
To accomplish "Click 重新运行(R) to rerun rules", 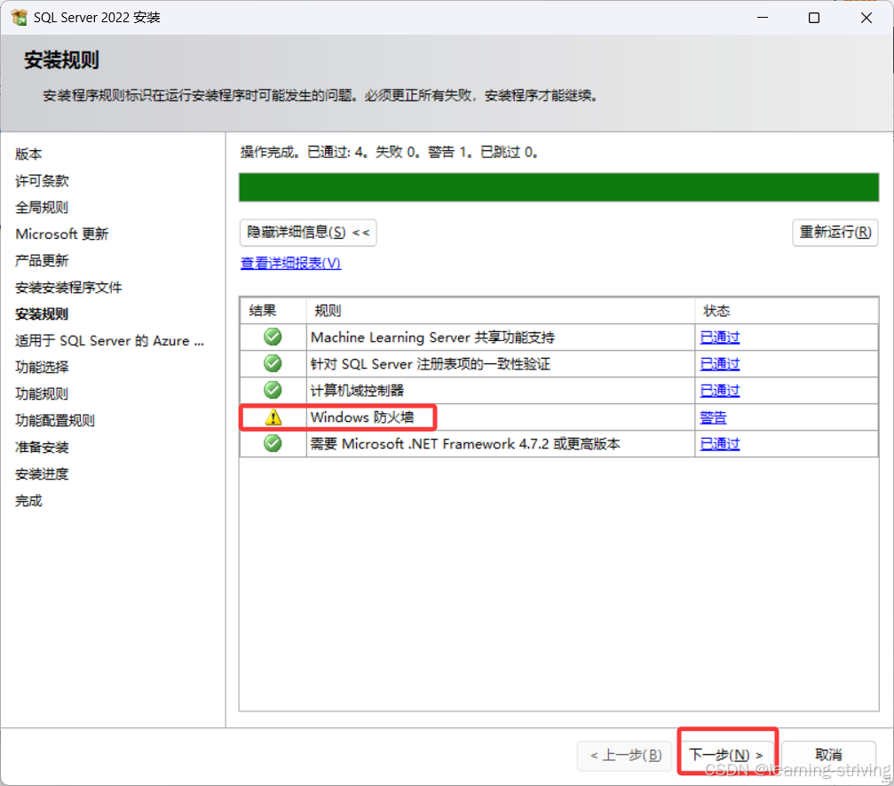I will [835, 233].
